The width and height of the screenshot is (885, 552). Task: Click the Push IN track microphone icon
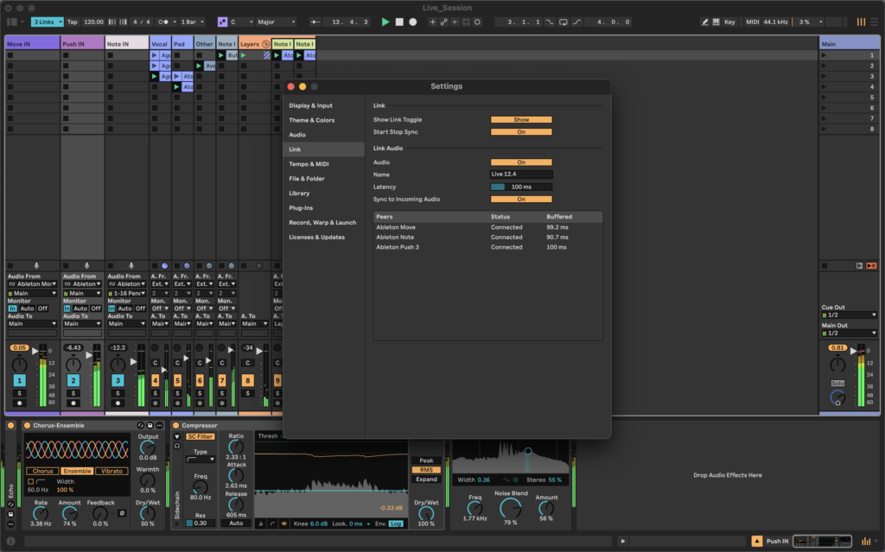point(87,265)
